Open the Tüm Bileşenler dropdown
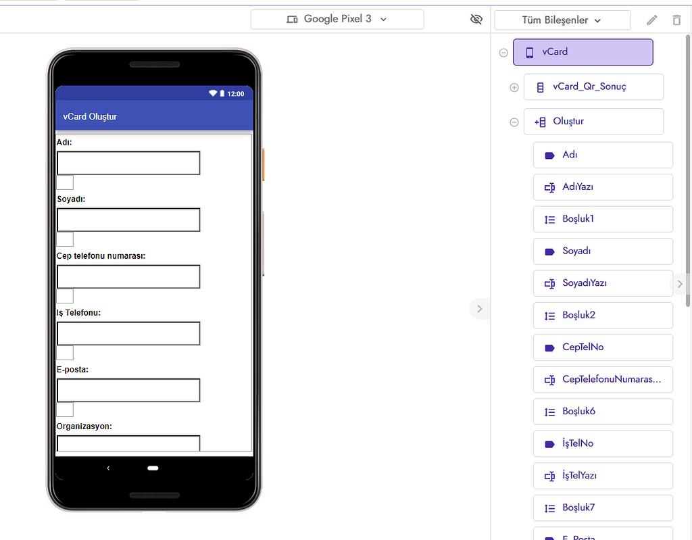This screenshot has height=540, width=692. point(562,20)
